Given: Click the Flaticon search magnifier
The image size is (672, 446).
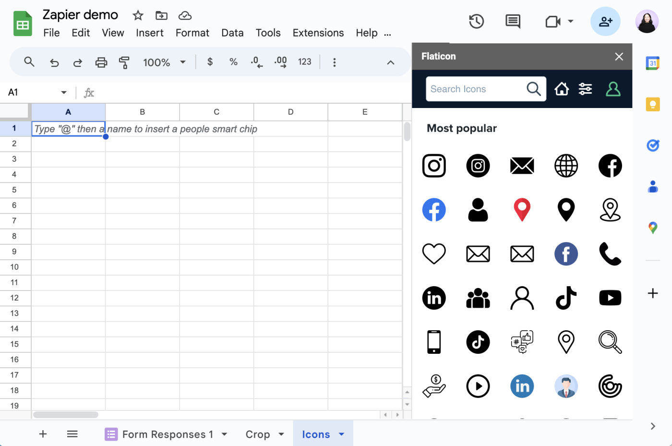Looking at the screenshot, I should [534, 89].
